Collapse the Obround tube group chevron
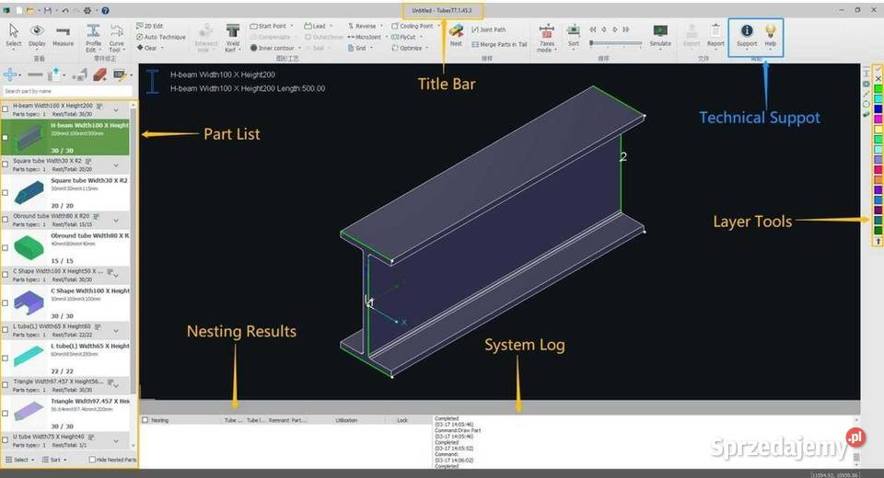This screenshot has height=478, width=884. (x=116, y=220)
